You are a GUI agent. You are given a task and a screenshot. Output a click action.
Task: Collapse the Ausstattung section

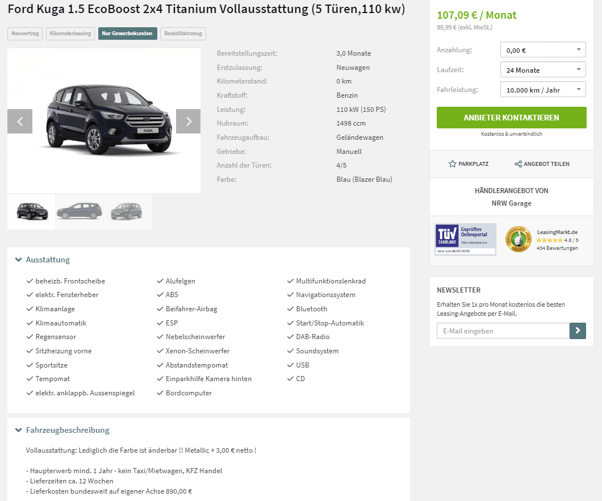(42, 260)
